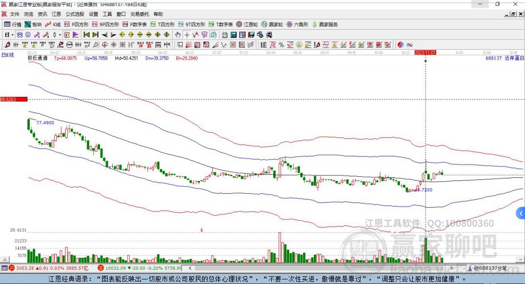Open P四方形 tool
Image resolution: width=525 pixels, height=284 pixels.
coord(76,25)
